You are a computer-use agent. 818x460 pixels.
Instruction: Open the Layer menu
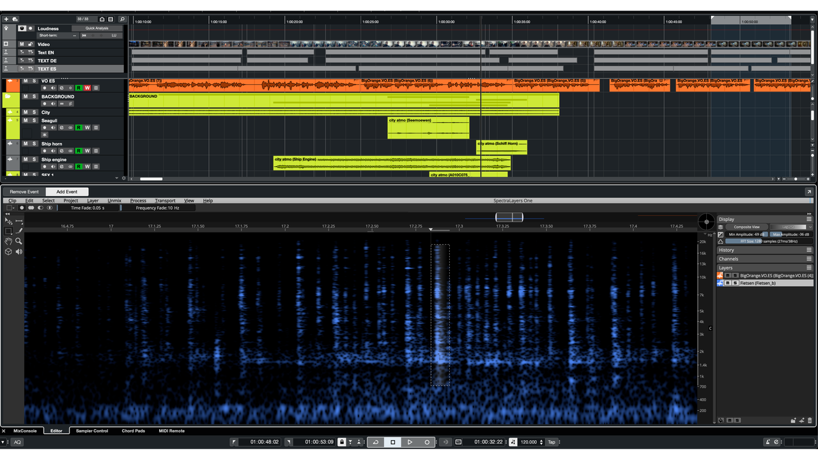pyautogui.click(x=93, y=201)
